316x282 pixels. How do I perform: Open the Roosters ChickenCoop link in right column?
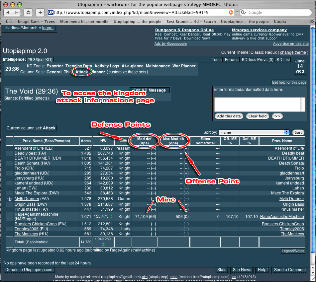tap(283, 224)
